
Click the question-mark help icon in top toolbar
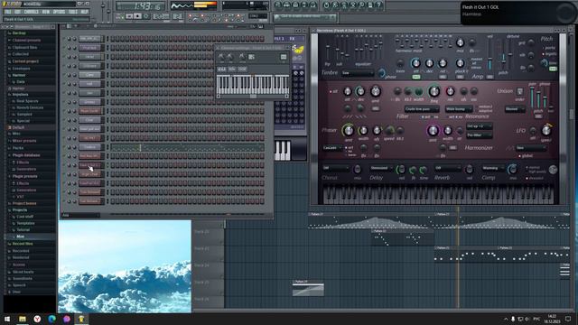(379, 5)
